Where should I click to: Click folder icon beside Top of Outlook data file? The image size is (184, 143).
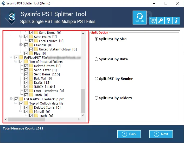click(26, 103)
